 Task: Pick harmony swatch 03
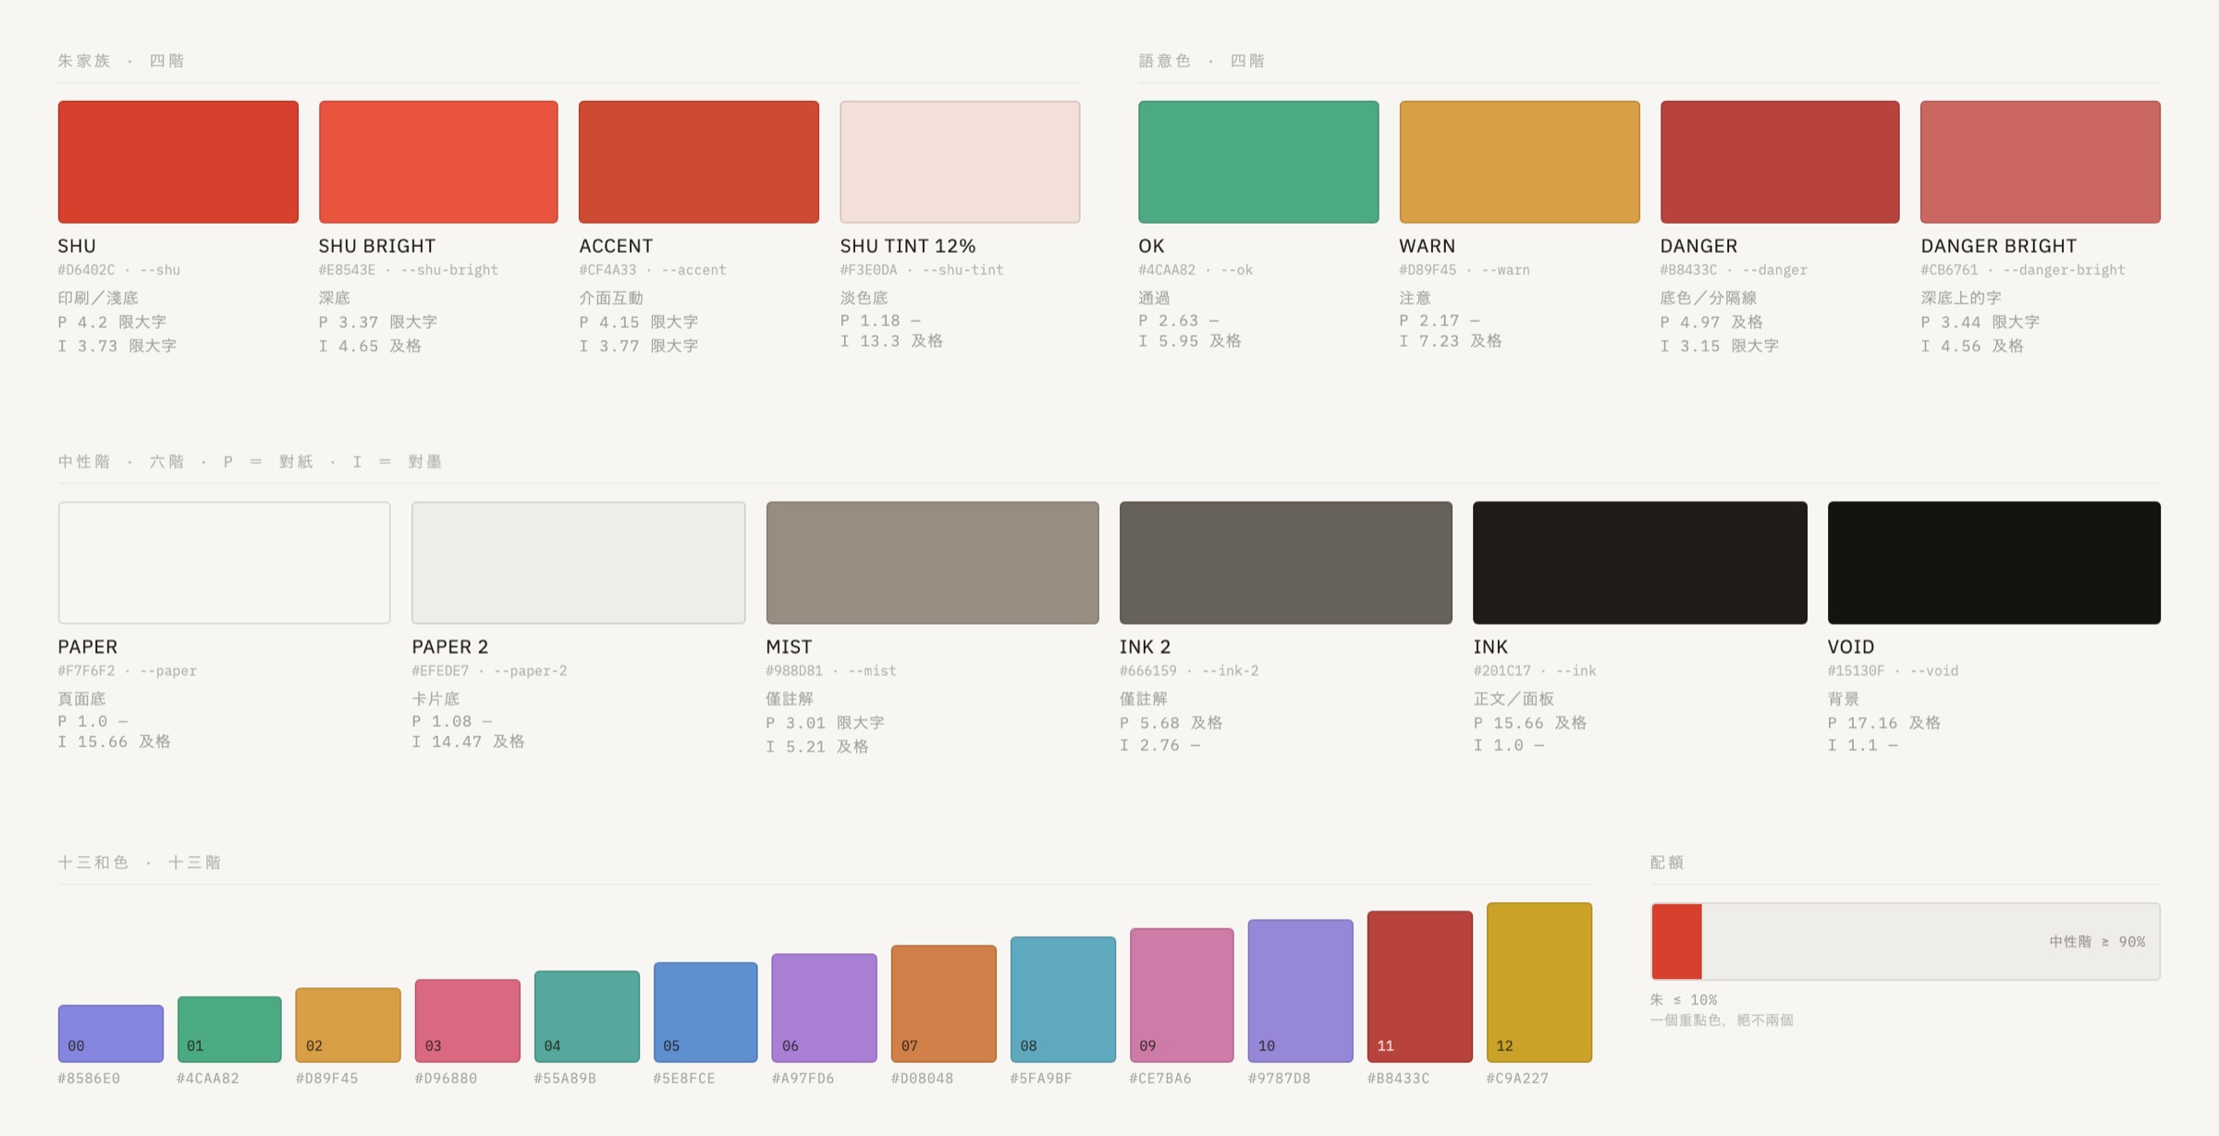[x=468, y=1020]
